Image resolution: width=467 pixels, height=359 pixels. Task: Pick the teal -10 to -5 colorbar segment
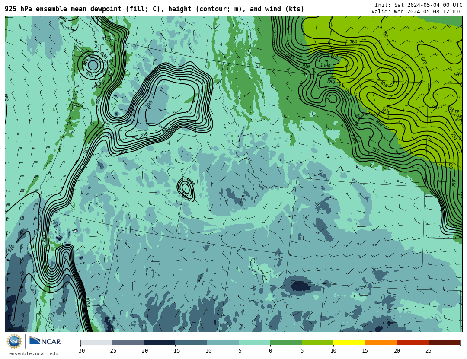[223, 342]
